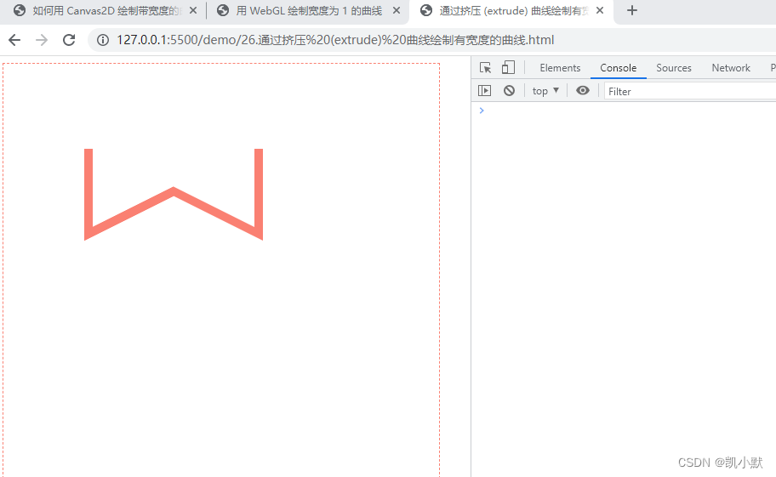
Task: Click the globe favicon of the WebGL tab
Action: (223, 10)
